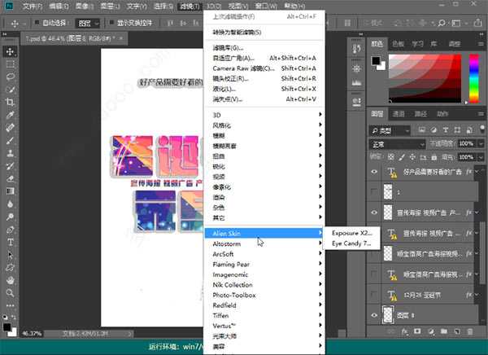
Task: Select the Crop tool
Action: pos(10,102)
